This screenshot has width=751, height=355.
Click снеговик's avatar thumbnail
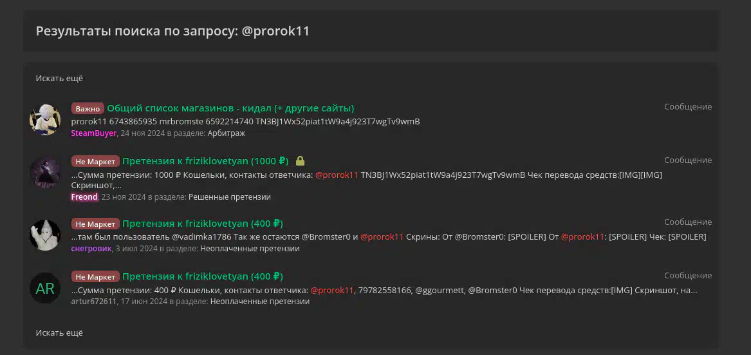45,235
